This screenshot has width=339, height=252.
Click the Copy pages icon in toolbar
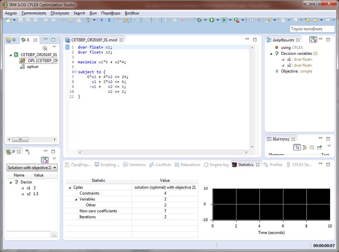click(71, 20)
